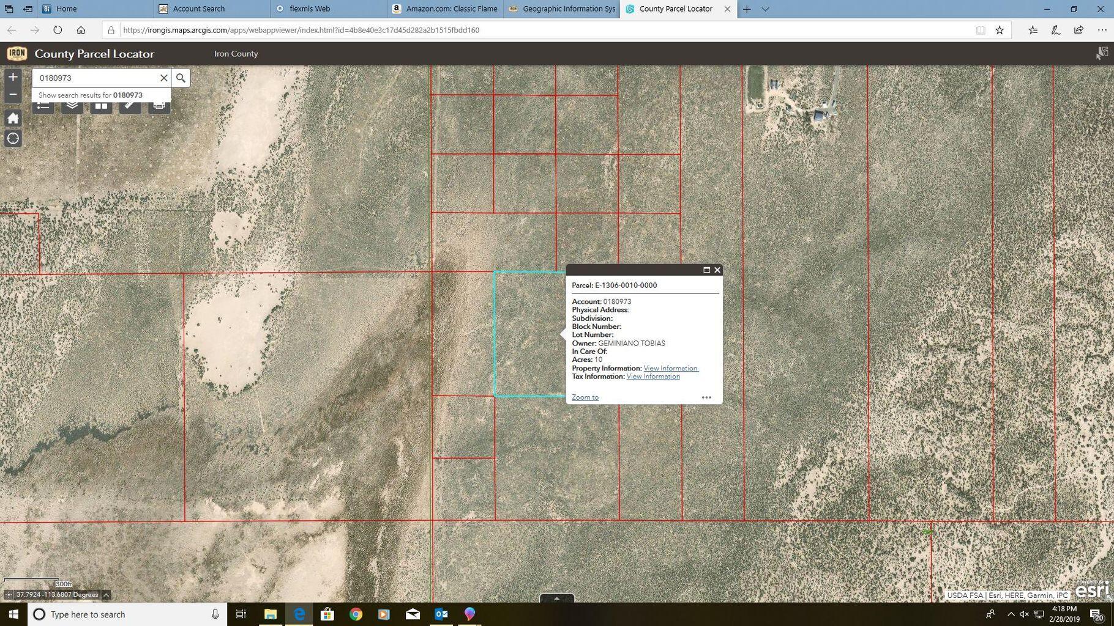Image resolution: width=1114 pixels, height=626 pixels.
Task: Clear the search box with the X
Action: [x=163, y=78]
